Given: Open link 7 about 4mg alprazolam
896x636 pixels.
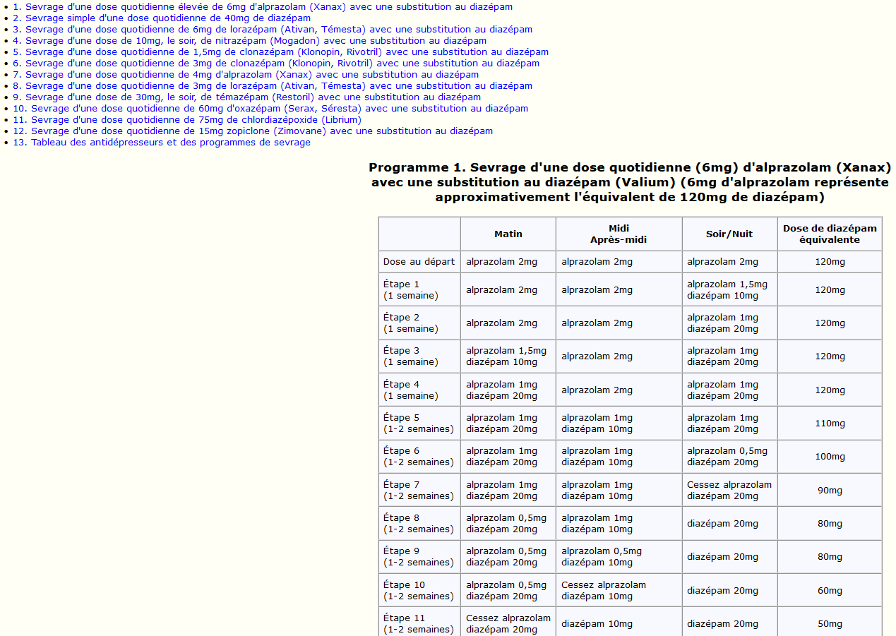Looking at the screenshot, I should point(246,75).
